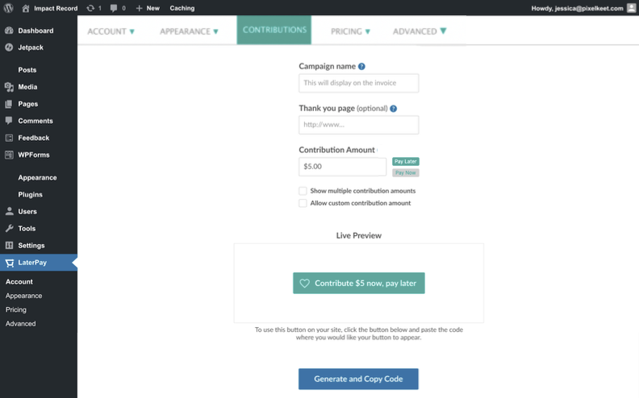Click the LaterPay cart icon
The height and width of the screenshot is (398, 639).
(x=10, y=263)
